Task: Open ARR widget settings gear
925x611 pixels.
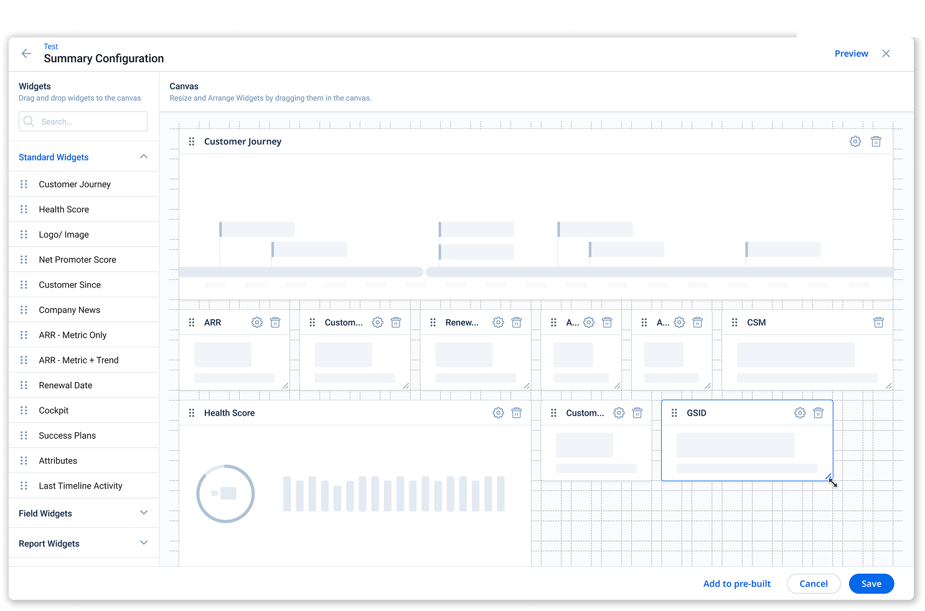Action: pos(257,322)
